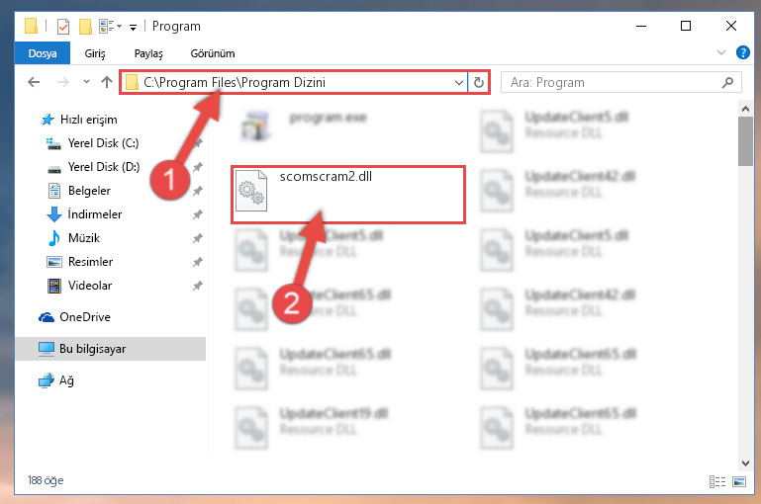Click the vertical scrollbar thumb
This screenshot has width=761, height=504.
pos(745,141)
